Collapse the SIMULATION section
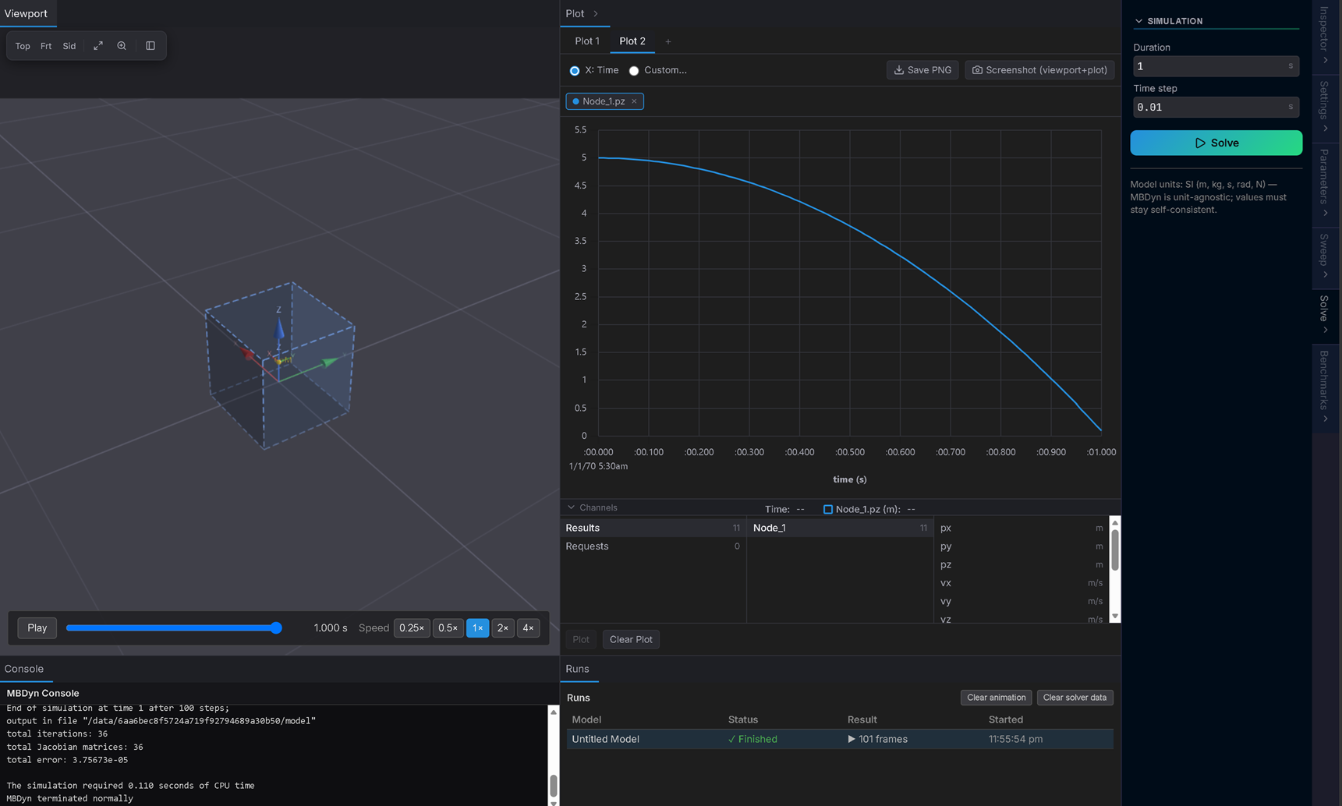 1139,21
